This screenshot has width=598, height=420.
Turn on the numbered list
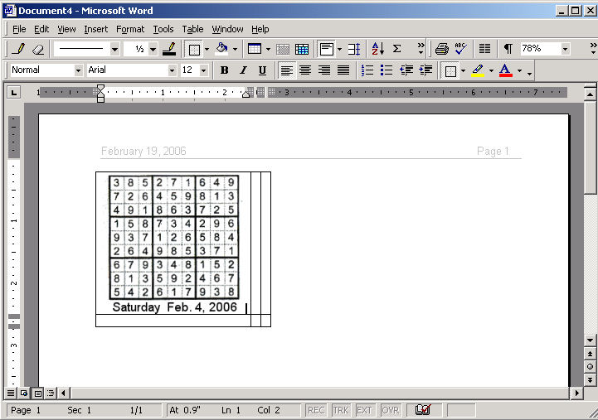coord(367,70)
